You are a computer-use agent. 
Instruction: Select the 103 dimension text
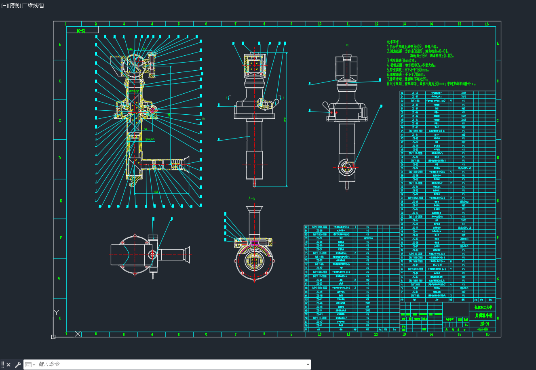coord(156,192)
